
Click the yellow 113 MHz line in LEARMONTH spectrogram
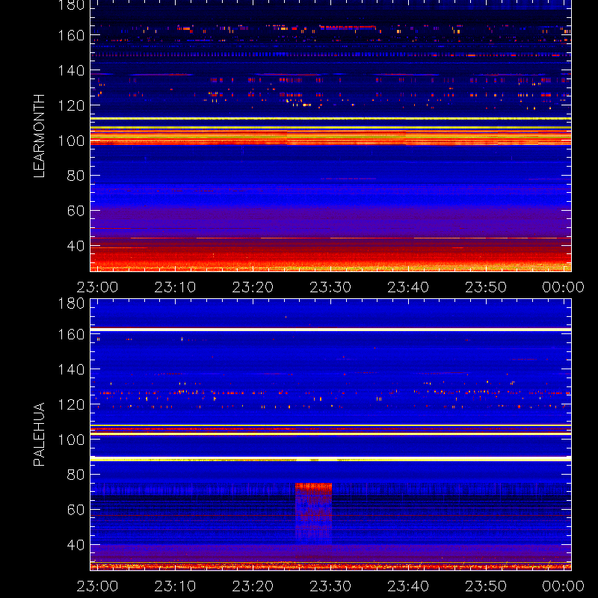[330, 119]
